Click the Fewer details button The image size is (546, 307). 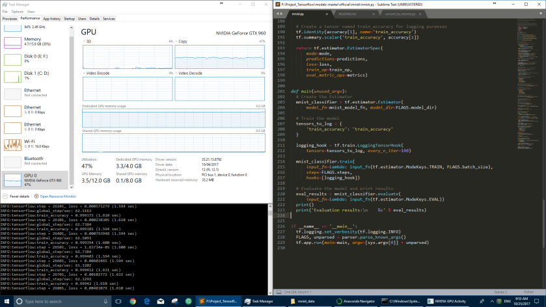pyautogui.click(x=18, y=196)
